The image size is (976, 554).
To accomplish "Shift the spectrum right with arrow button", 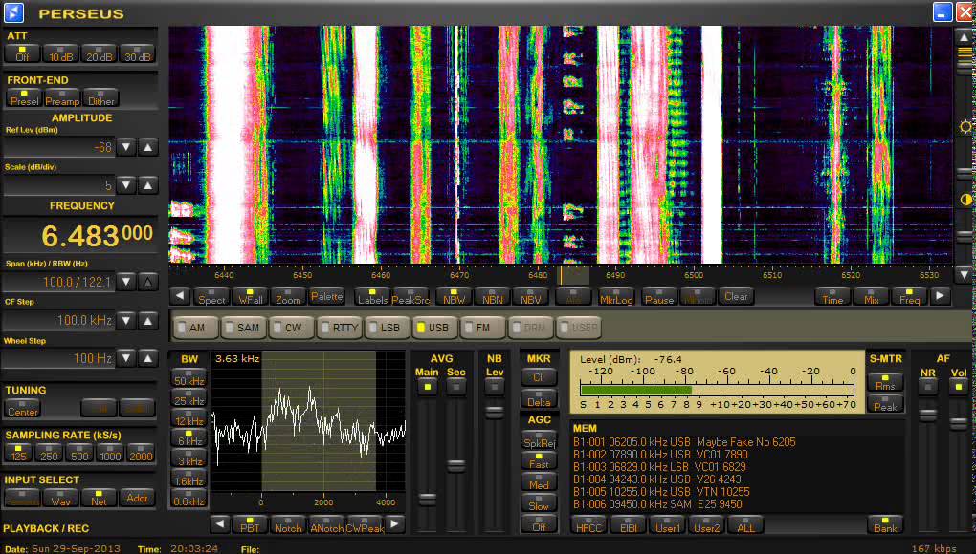I will [x=940, y=296].
